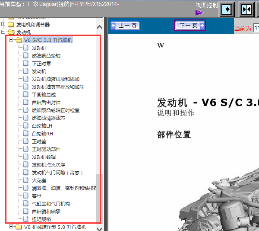
Task: Expand the 发电机和调节器 folder
Action: coord(3,24)
